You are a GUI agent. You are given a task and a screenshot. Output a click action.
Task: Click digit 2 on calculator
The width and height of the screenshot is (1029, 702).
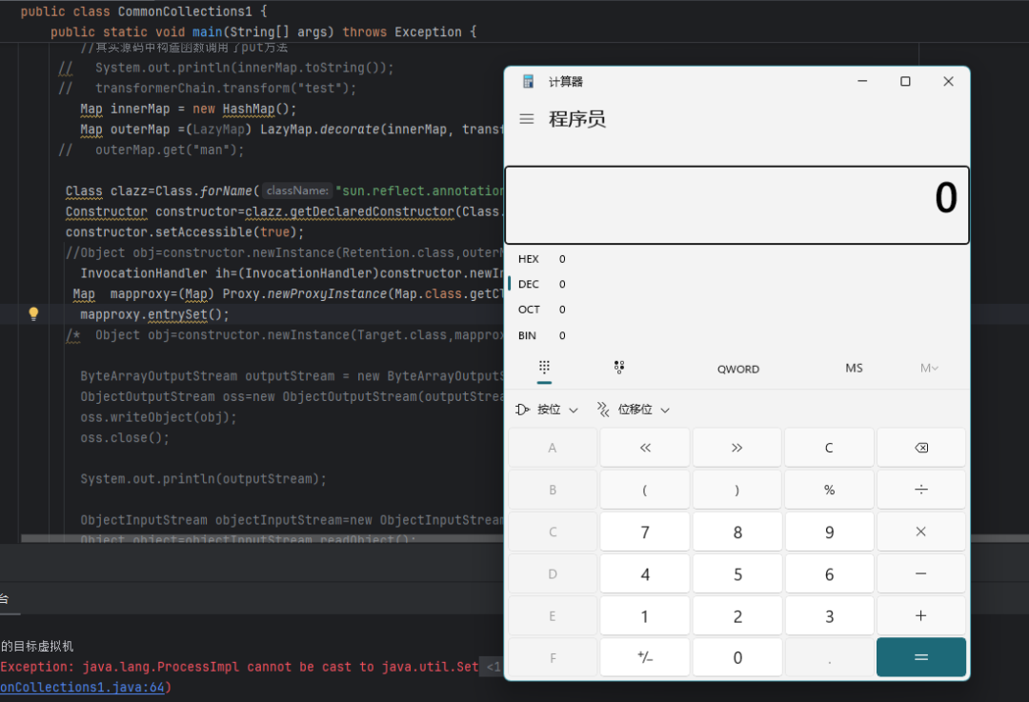[x=736, y=615]
